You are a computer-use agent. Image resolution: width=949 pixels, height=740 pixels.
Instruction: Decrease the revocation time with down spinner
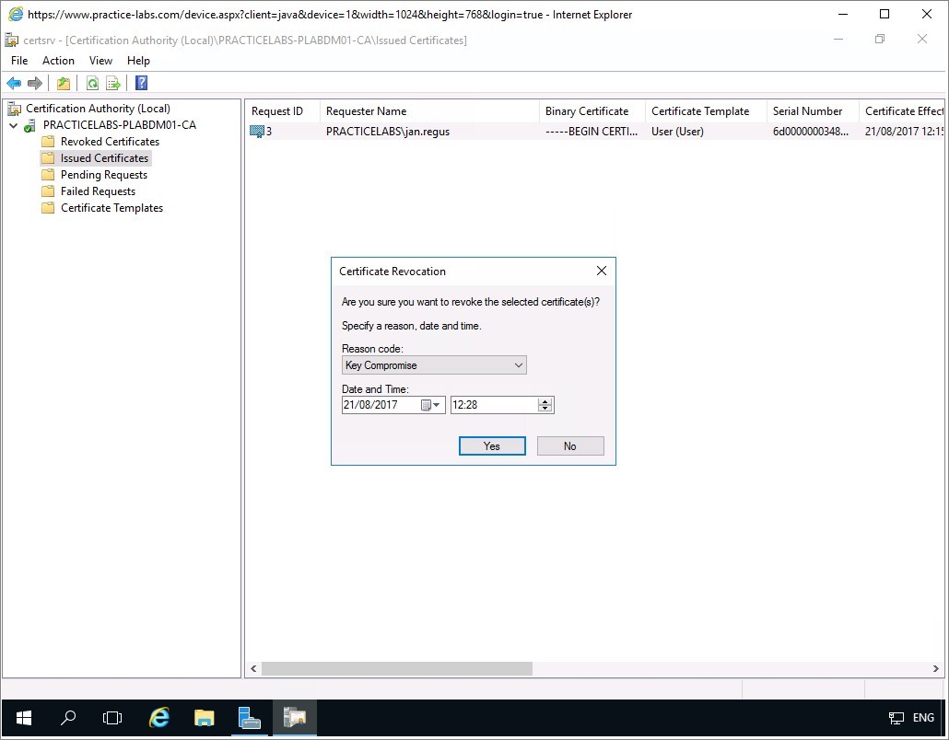(x=545, y=409)
